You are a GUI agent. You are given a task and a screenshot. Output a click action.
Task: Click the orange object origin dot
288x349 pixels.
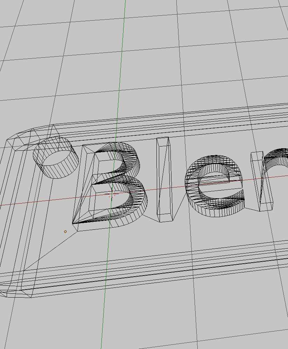65,232
